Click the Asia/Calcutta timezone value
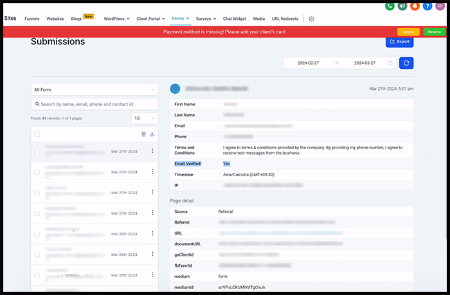The width and height of the screenshot is (450, 295). pyautogui.click(x=249, y=175)
